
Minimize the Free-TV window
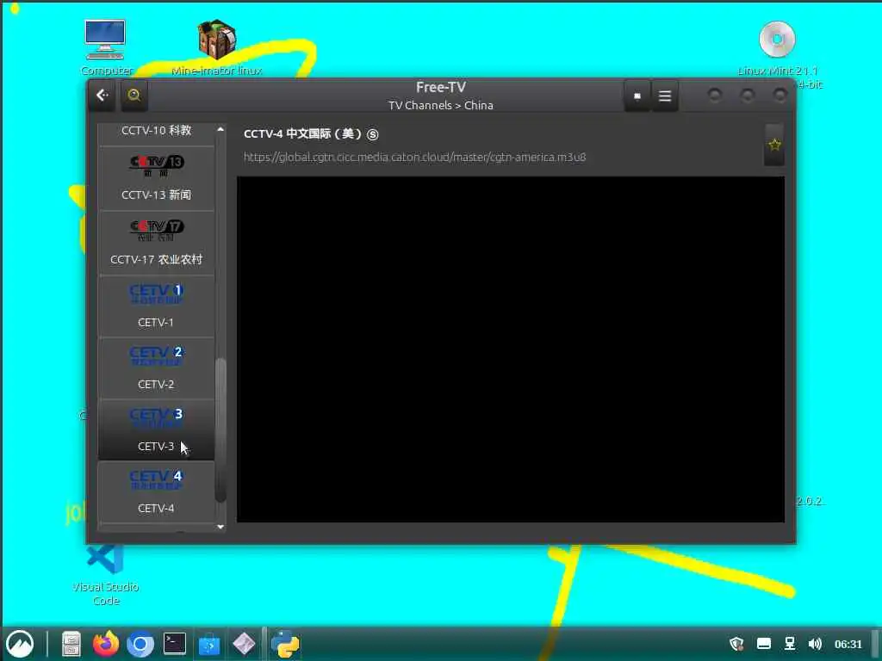click(715, 95)
